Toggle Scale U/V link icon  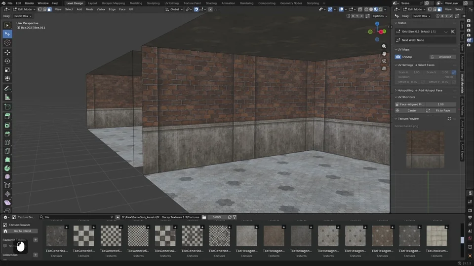click(454, 72)
